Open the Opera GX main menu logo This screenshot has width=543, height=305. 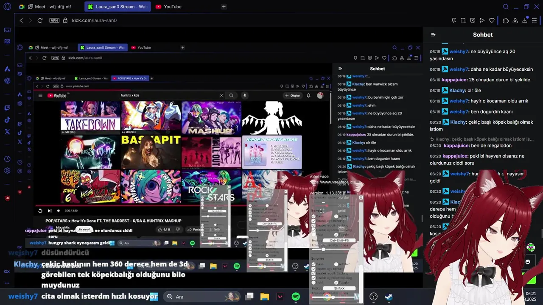[7, 6]
